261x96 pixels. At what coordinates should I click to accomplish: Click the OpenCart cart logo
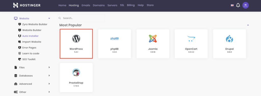pos(191,39)
